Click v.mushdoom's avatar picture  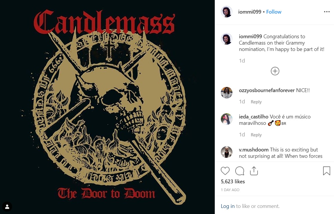(x=226, y=152)
